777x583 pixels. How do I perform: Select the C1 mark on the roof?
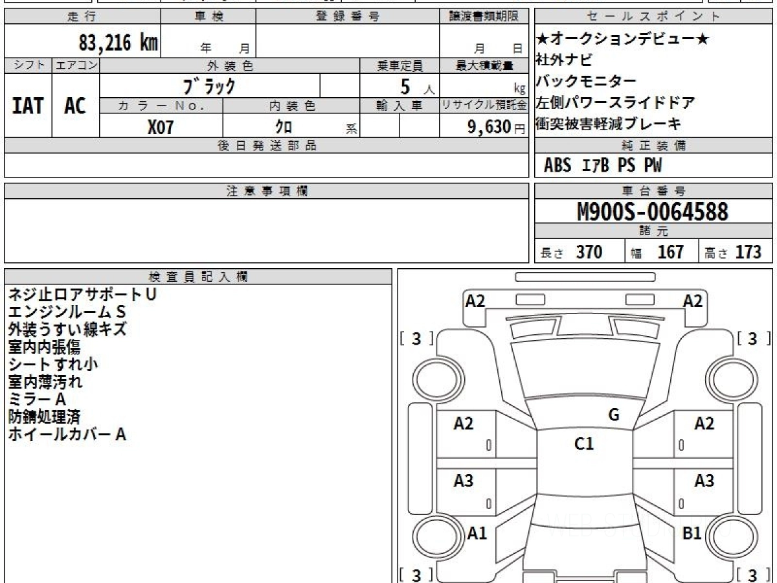tap(584, 444)
